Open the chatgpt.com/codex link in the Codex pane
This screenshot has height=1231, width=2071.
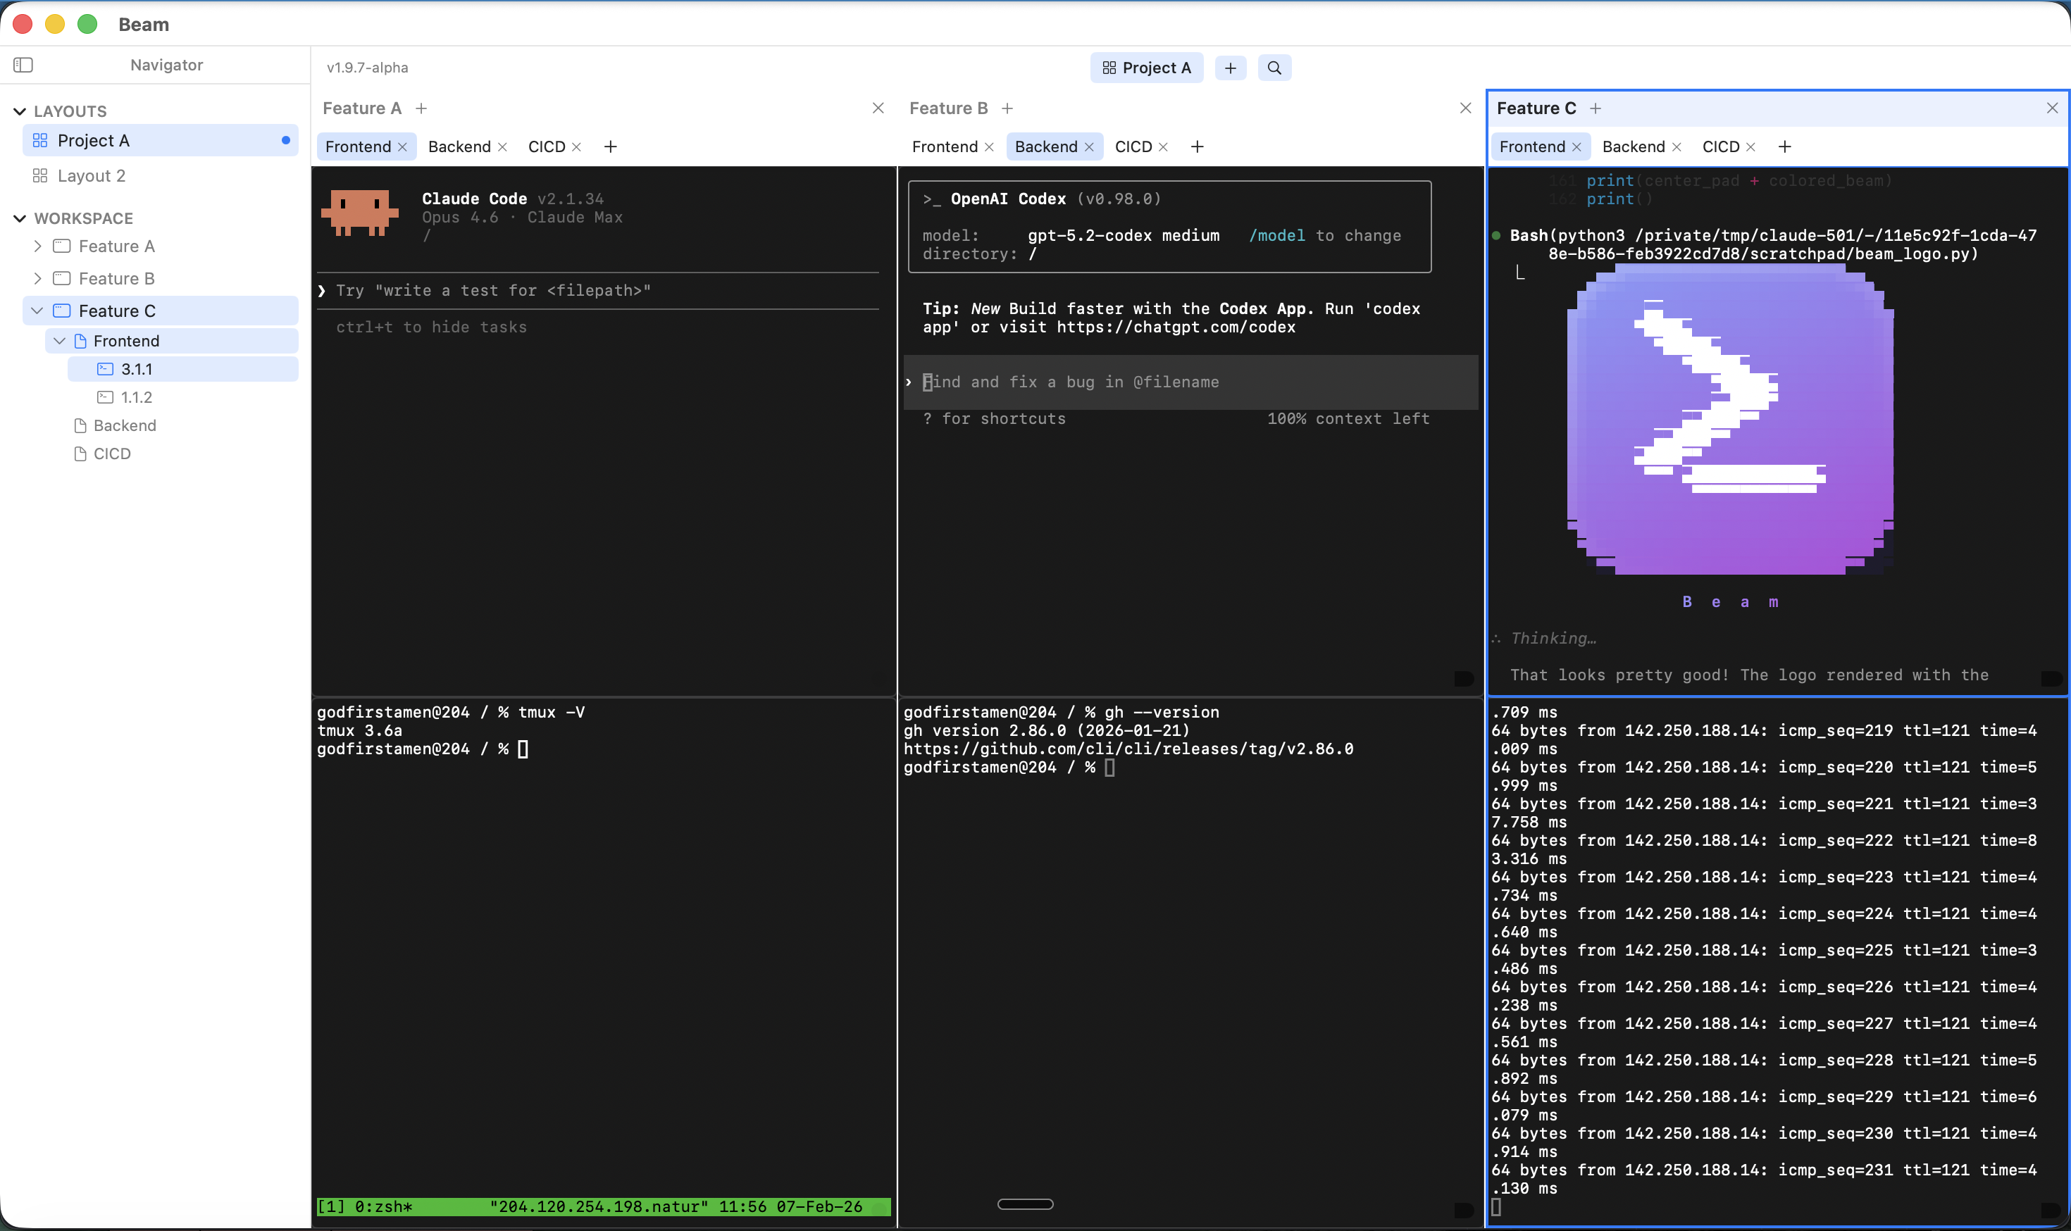coord(1175,327)
